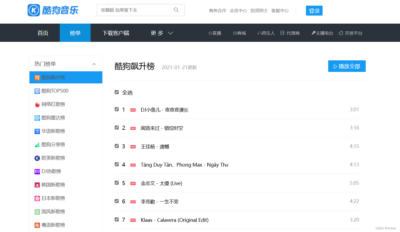The height and width of the screenshot is (232, 400).
Task: Uncheck song 2 错位时空 checkbox
Action: [x=117, y=128]
